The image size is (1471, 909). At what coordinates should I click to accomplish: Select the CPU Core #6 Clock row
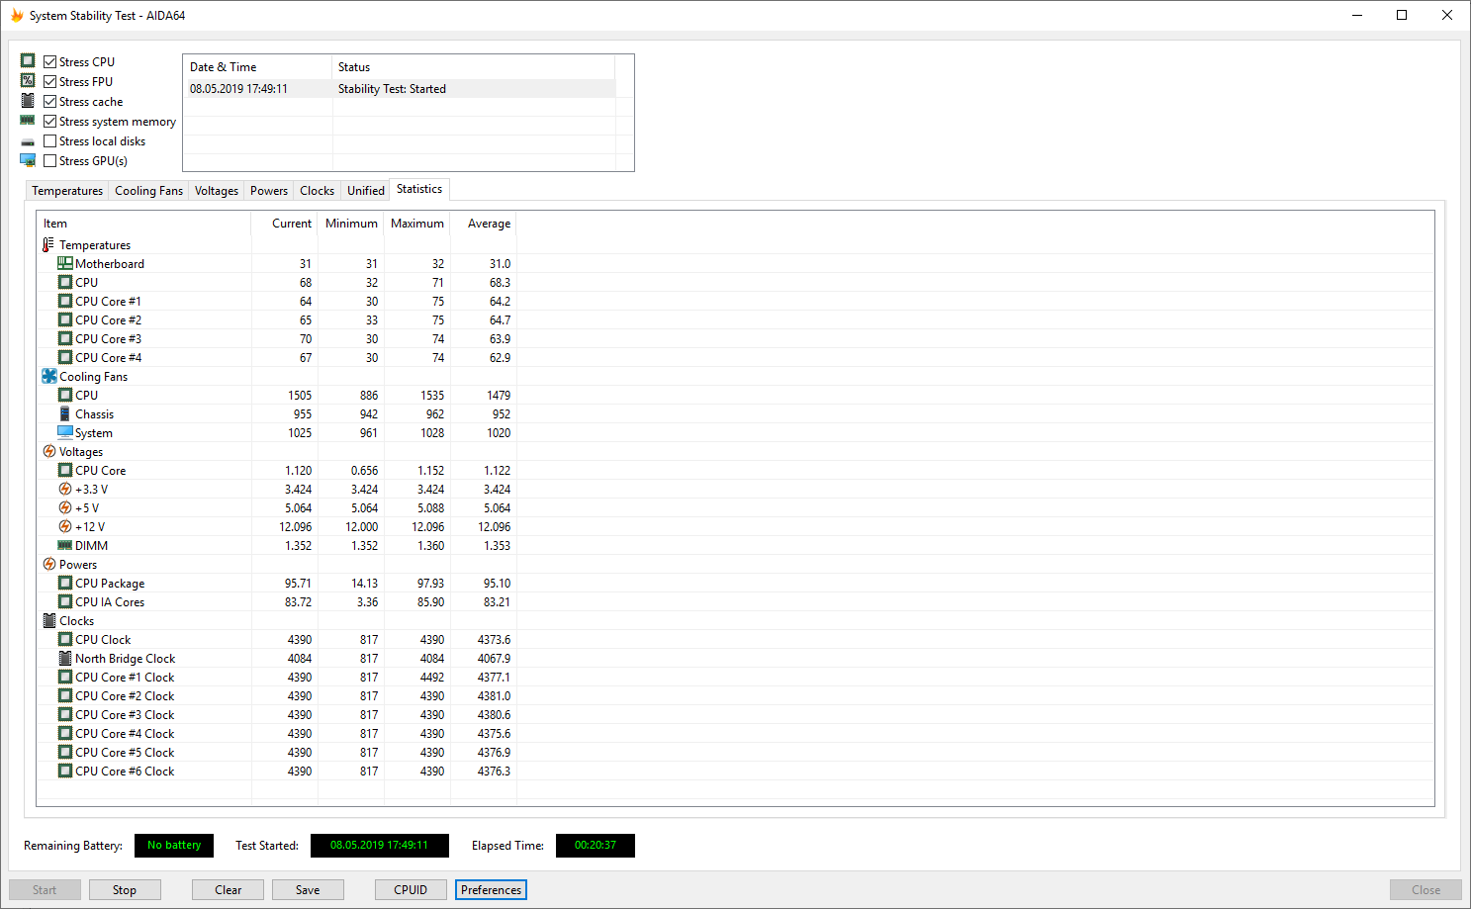pos(277,772)
